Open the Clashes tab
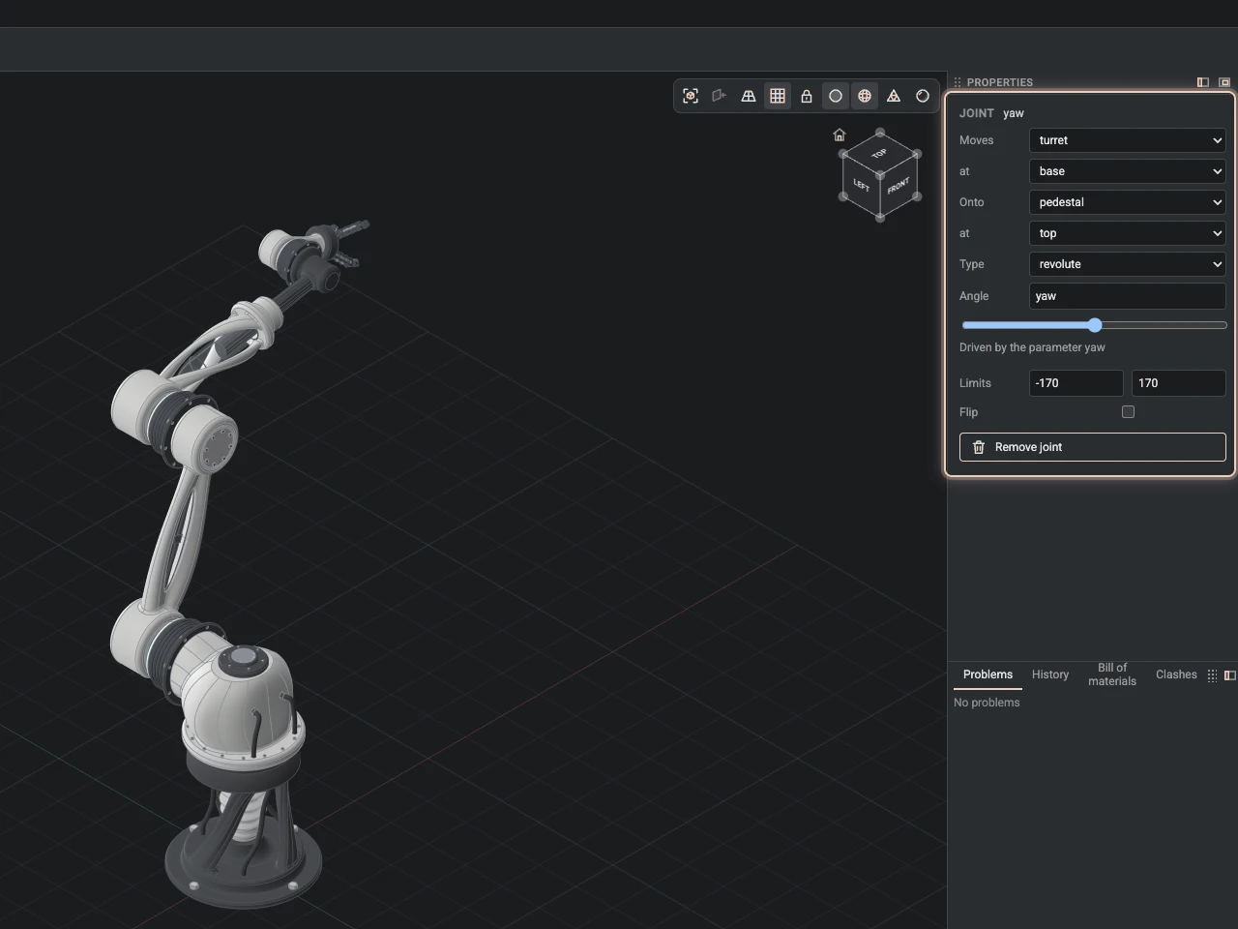The image size is (1238, 929). [x=1176, y=674]
